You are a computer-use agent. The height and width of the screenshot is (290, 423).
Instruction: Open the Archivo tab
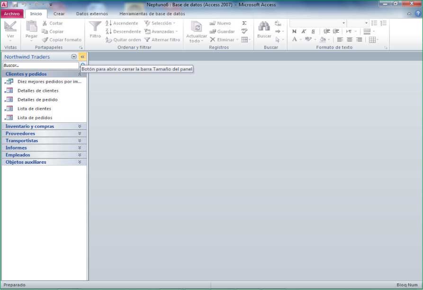11,14
